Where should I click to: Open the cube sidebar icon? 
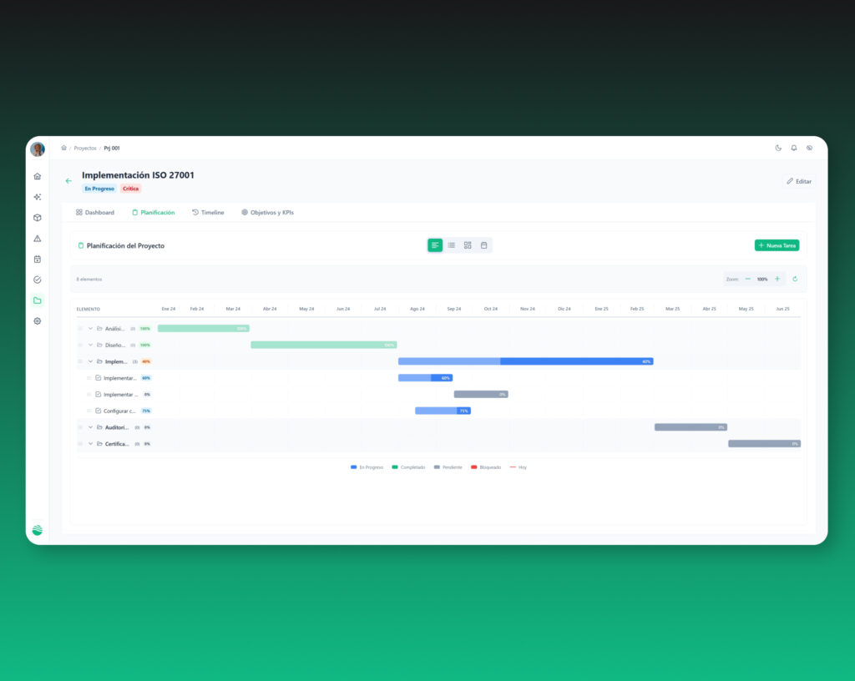point(37,218)
